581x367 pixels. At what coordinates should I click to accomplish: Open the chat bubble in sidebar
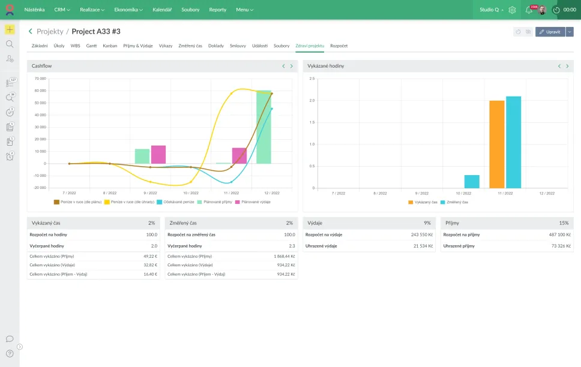pyautogui.click(x=10, y=339)
